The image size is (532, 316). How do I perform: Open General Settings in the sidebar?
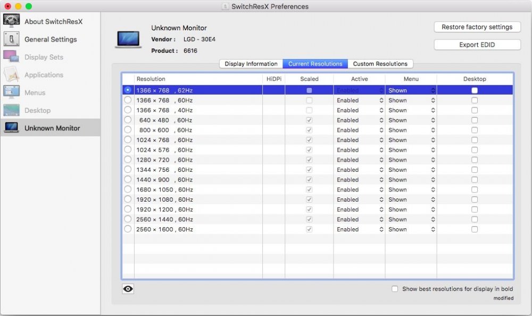tap(51, 39)
